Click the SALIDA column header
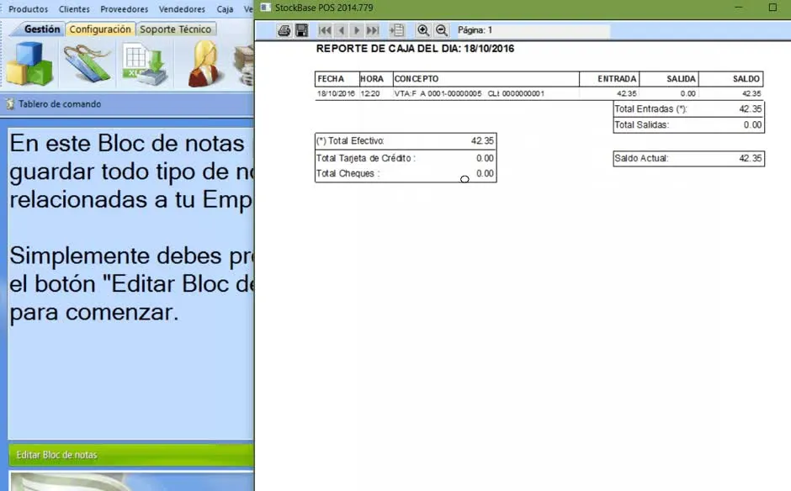Viewport: 791px width, 491px height. point(669,79)
